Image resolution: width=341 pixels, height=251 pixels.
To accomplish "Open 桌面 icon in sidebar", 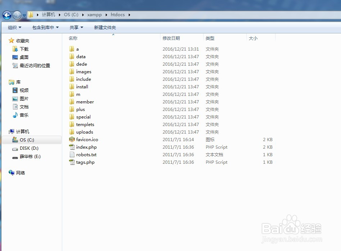I will [15, 57].
